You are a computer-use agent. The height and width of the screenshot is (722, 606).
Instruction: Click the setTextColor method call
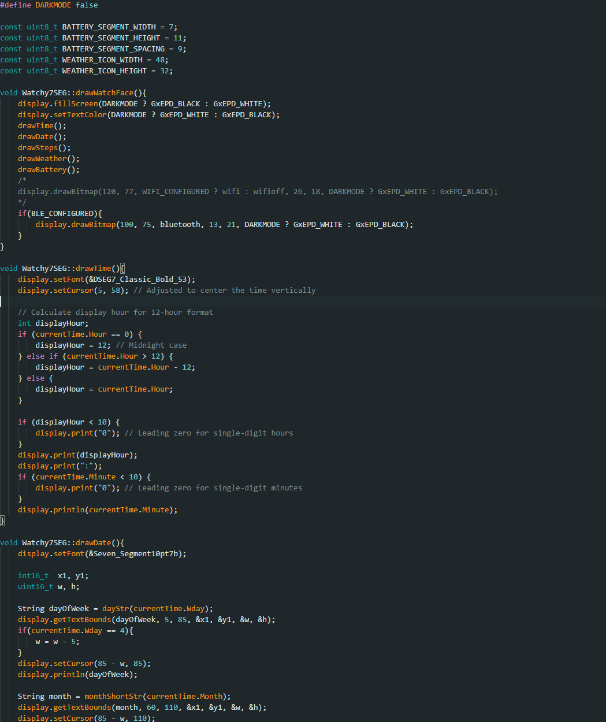point(80,115)
